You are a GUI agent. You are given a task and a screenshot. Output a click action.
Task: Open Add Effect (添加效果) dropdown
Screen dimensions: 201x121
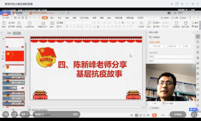tap(156, 46)
